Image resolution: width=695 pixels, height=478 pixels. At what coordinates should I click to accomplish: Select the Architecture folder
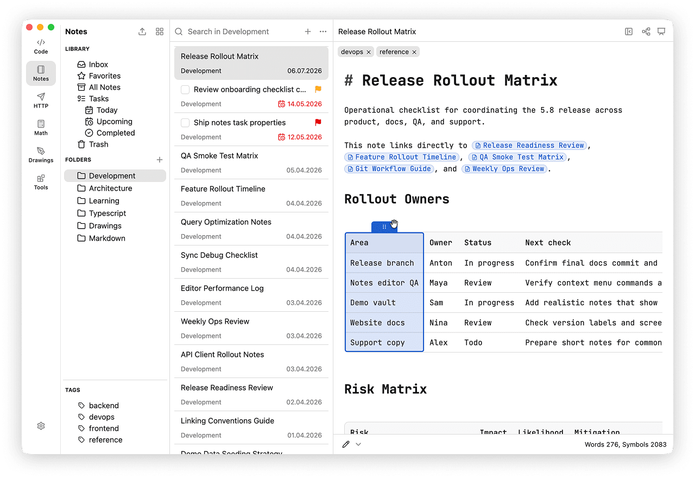pyautogui.click(x=115, y=188)
